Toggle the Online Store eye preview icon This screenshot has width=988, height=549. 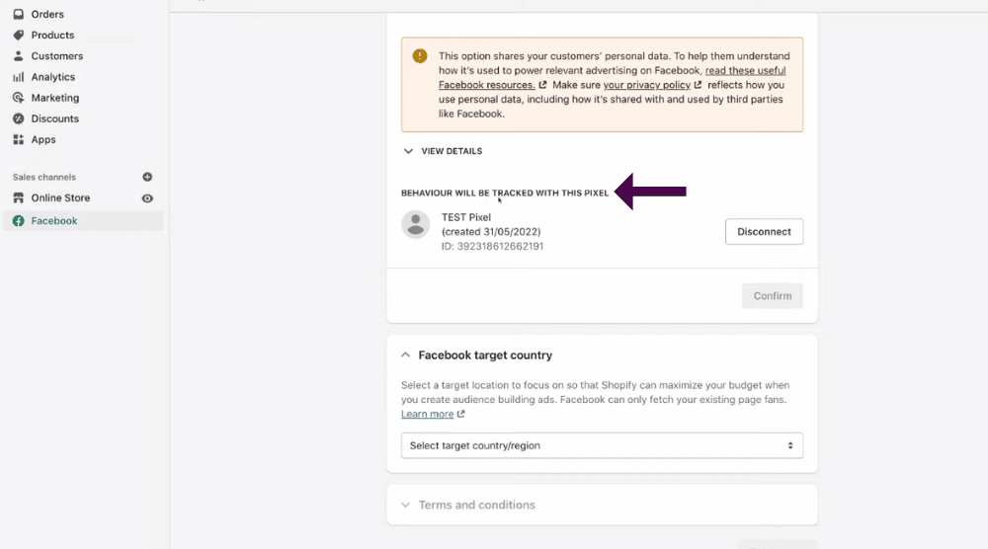(147, 198)
